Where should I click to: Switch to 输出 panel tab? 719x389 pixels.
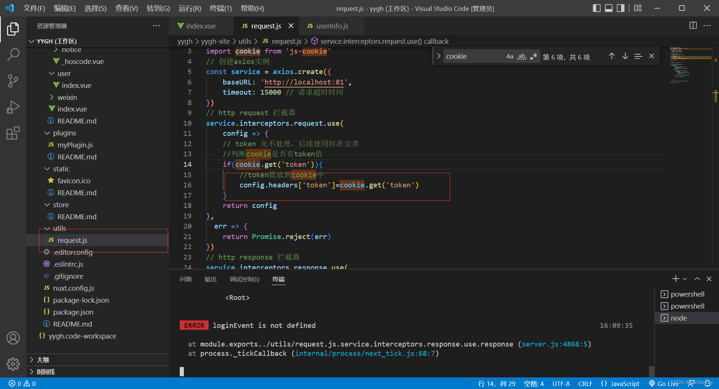click(210, 279)
